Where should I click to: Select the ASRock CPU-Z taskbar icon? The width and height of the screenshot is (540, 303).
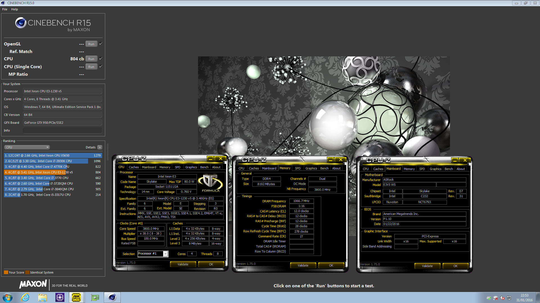76,297
